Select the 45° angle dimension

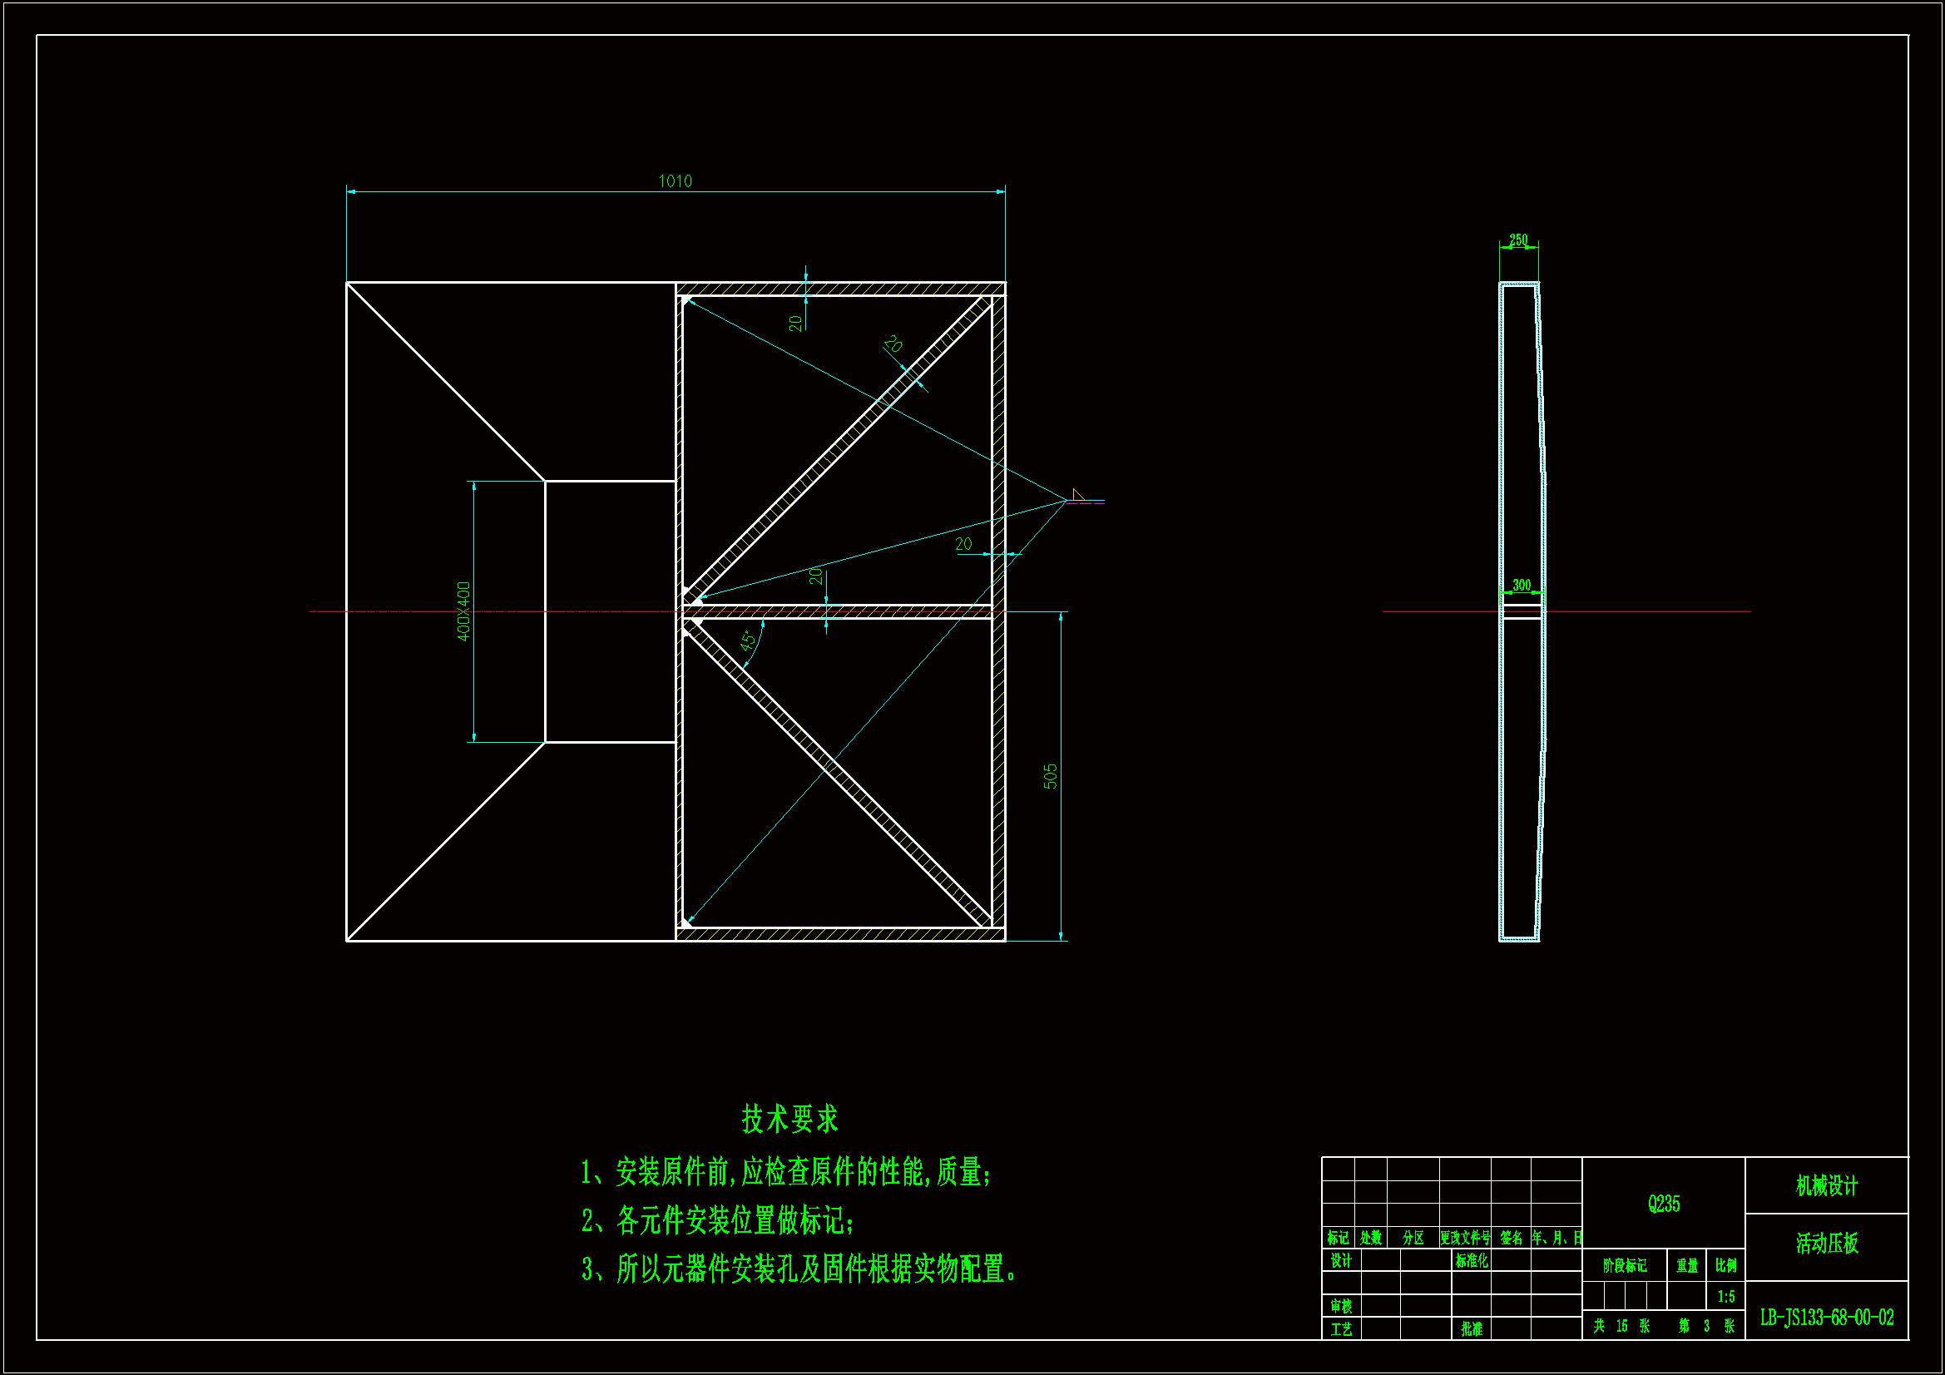pos(748,641)
